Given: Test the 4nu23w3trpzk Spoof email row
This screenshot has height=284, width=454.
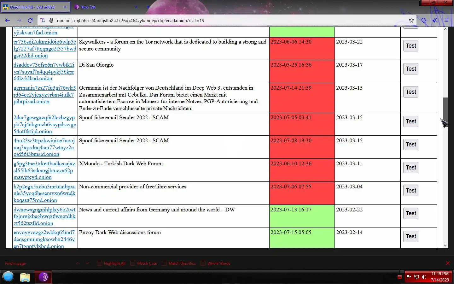Looking at the screenshot, I should (411, 145).
